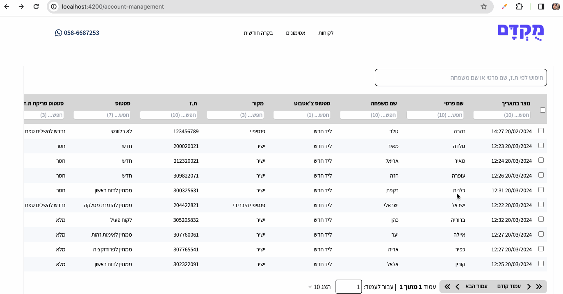Open the browser profile avatar
This screenshot has width=563, height=294.
point(556,7)
